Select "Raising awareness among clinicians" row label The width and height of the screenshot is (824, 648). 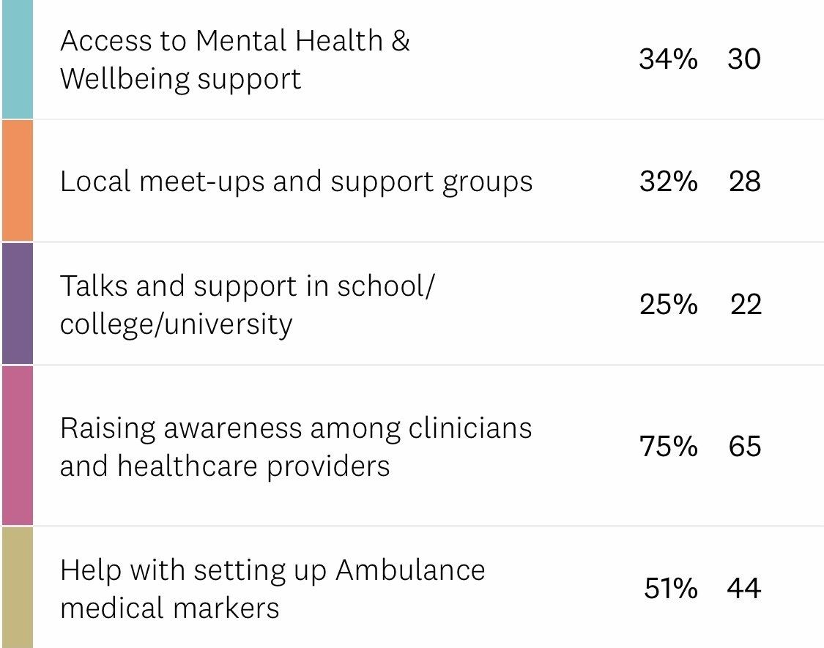(x=296, y=447)
